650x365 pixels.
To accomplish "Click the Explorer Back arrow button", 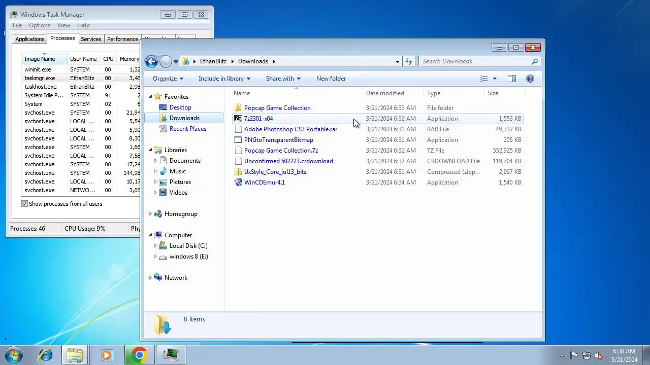I will [151, 61].
